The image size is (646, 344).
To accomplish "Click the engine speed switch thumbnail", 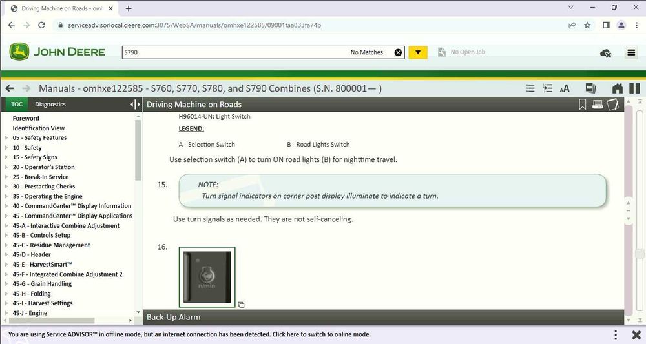I will (207, 277).
